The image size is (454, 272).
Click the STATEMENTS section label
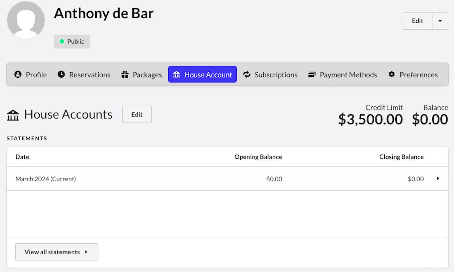coord(27,138)
